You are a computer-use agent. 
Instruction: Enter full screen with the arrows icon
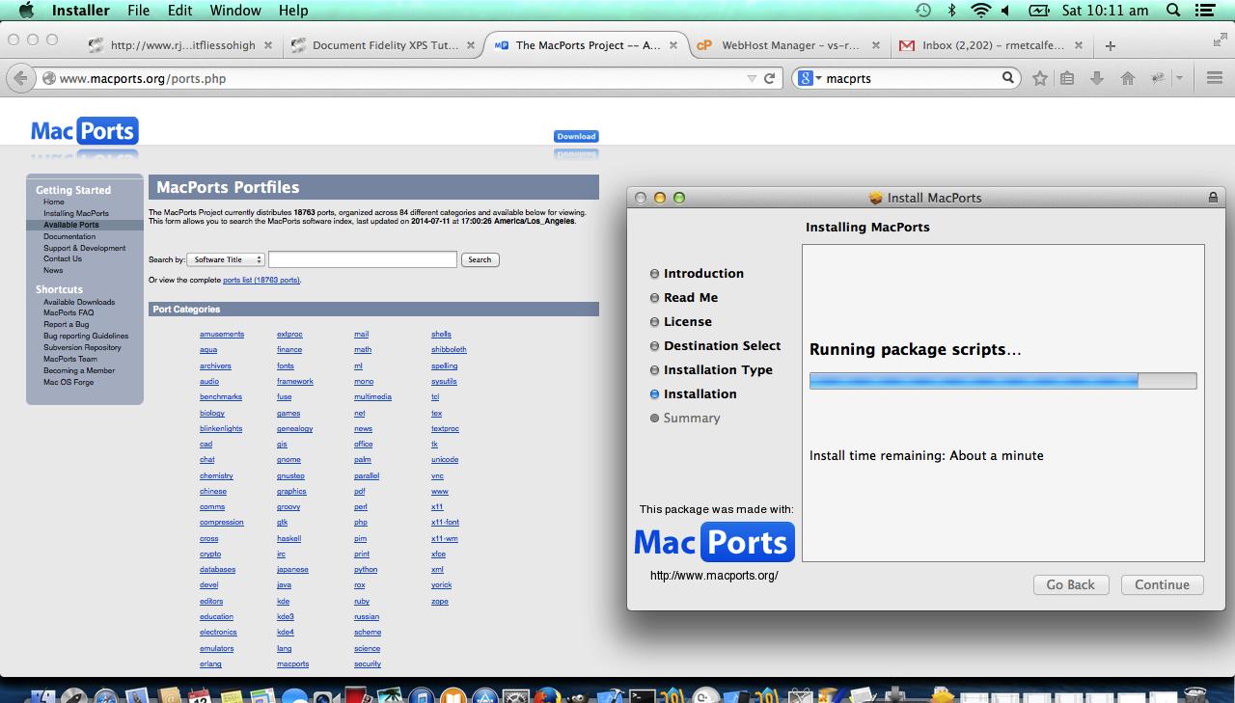click(1220, 40)
